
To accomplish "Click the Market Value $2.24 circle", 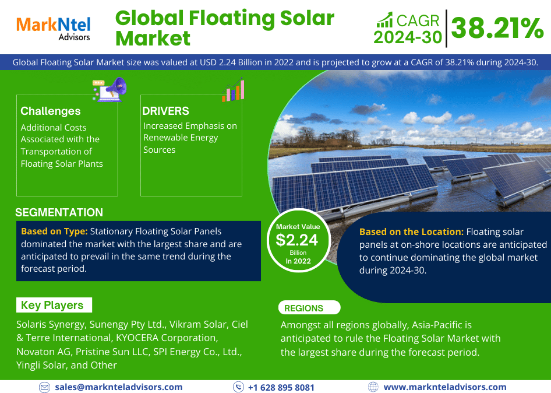I will (298, 241).
